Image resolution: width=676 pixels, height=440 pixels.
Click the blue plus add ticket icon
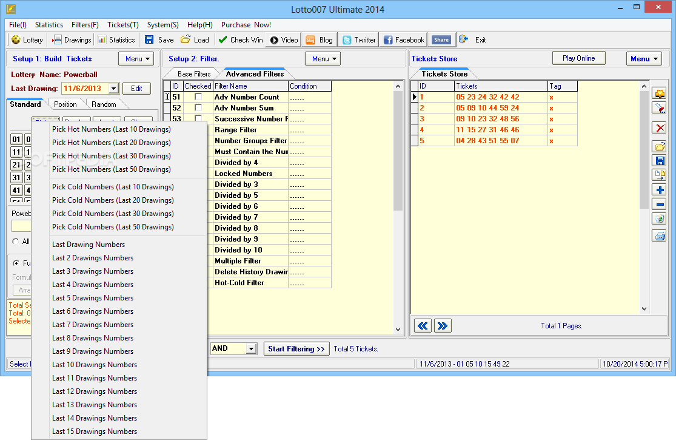coord(660,190)
